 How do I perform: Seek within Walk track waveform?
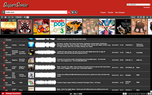pyautogui.click(x=45, y=82)
